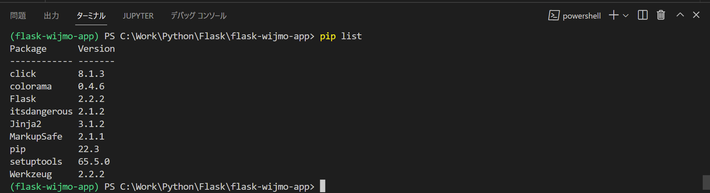
Task: Select the powershell terminal label
Action: (581, 16)
